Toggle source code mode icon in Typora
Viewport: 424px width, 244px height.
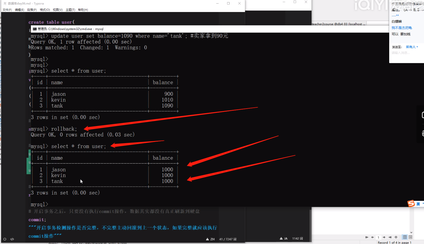point(12,239)
